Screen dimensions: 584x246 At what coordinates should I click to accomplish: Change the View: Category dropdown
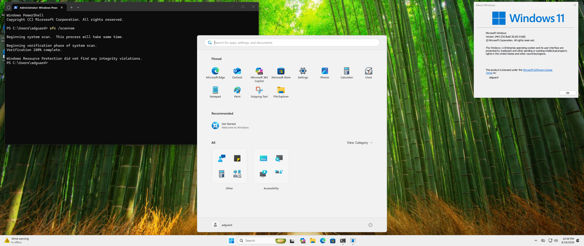(x=360, y=143)
